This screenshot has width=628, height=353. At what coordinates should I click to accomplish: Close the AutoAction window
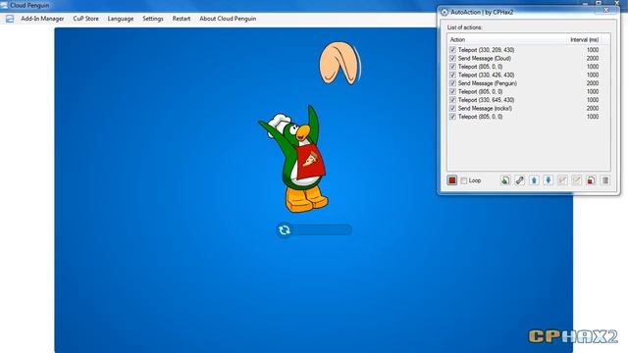pyautogui.click(x=606, y=10)
